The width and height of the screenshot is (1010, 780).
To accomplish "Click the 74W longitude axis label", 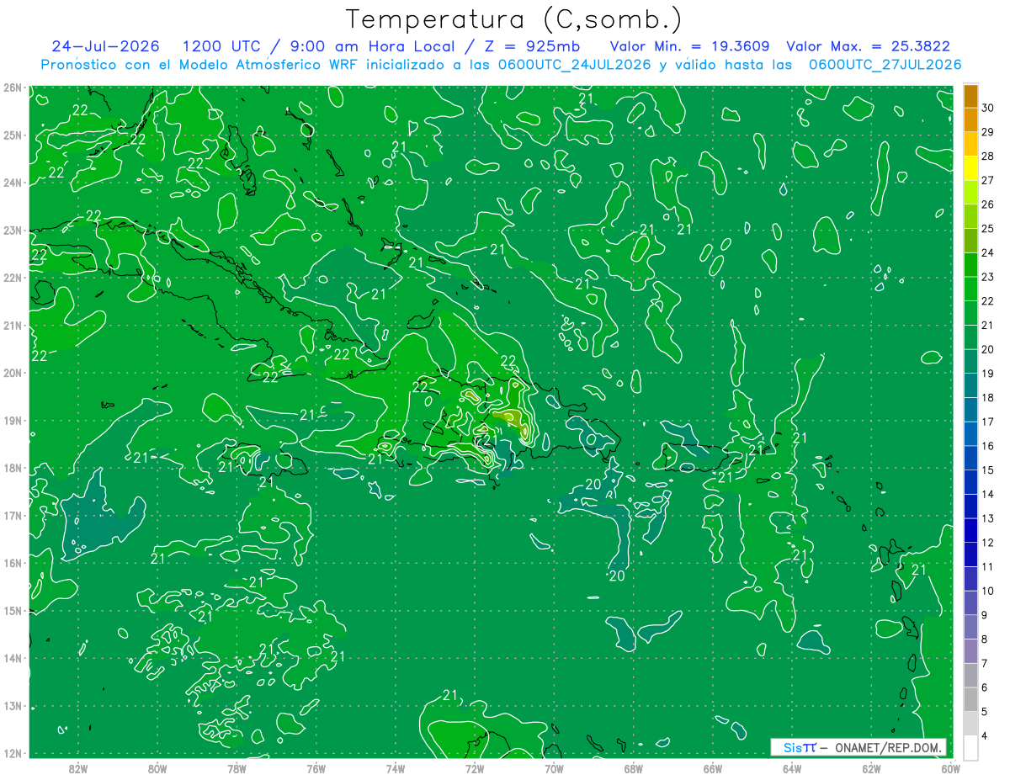I will coord(396,768).
